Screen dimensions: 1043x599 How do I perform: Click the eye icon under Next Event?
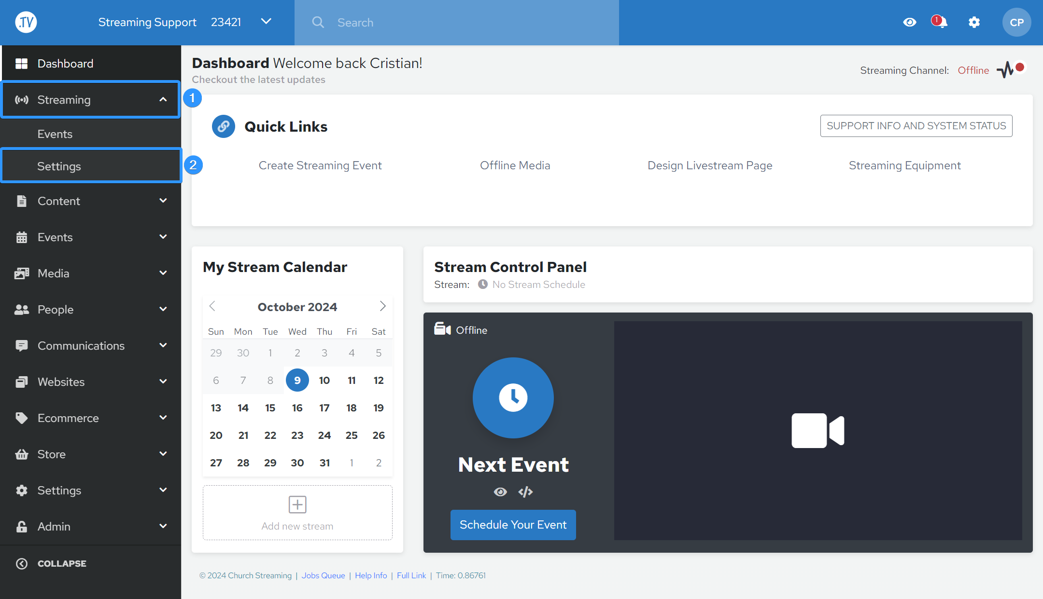[x=500, y=492]
